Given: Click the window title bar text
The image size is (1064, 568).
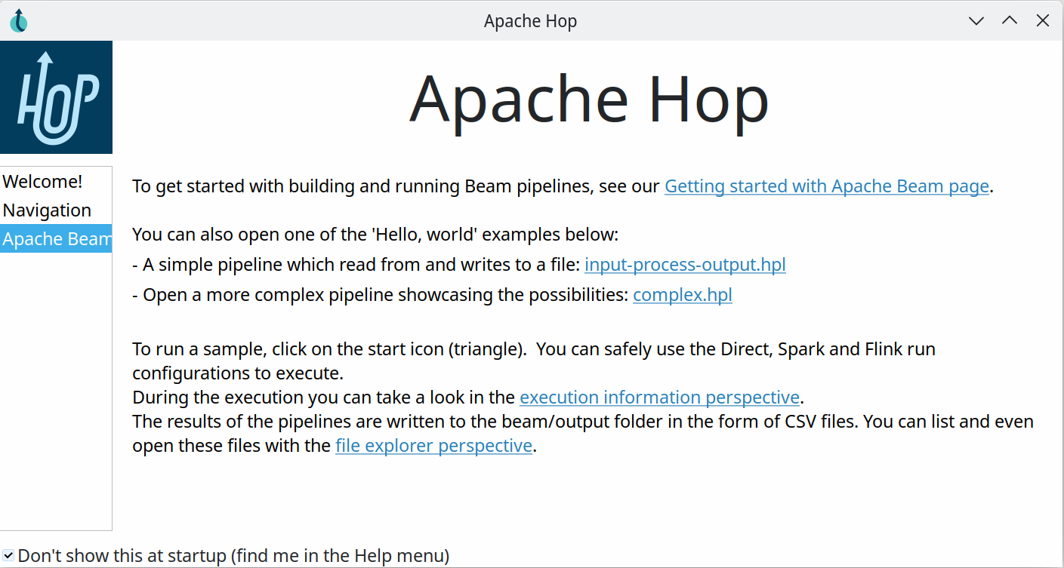Looking at the screenshot, I should point(530,21).
